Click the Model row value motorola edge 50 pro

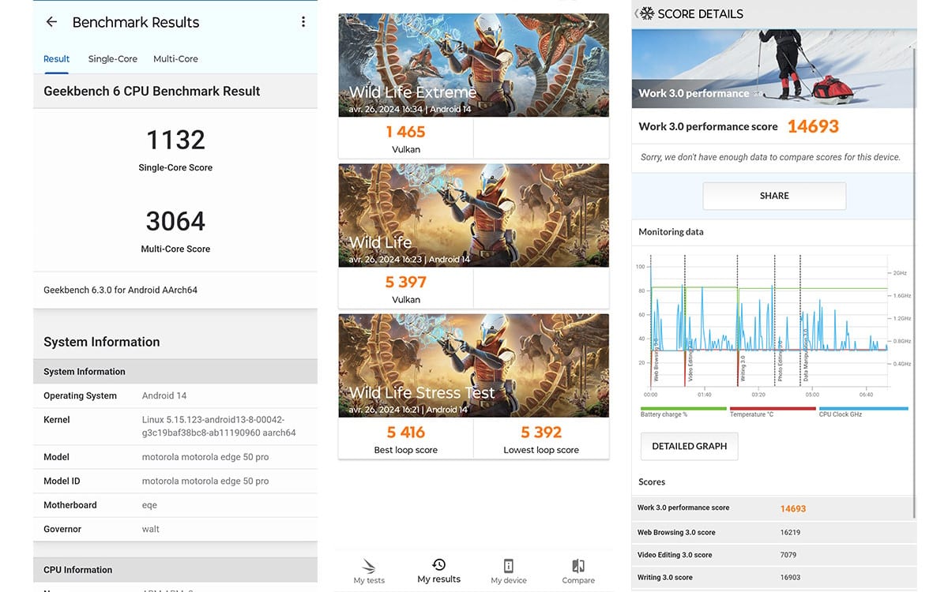click(x=205, y=457)
